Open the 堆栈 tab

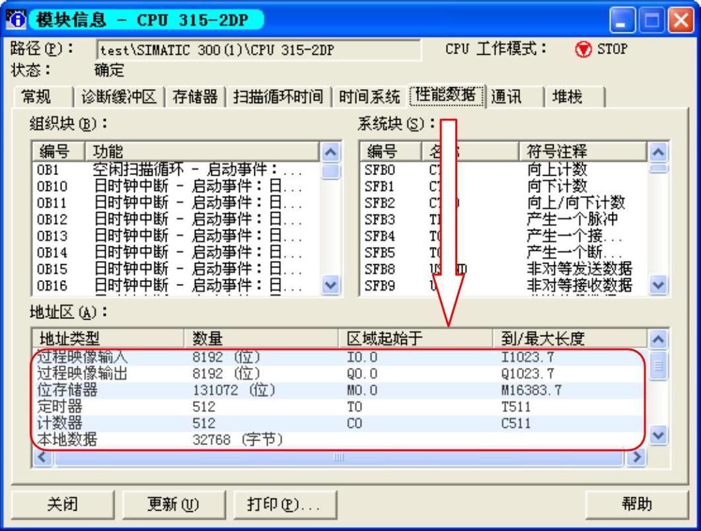pyautogui.click(x=575, y=96)
